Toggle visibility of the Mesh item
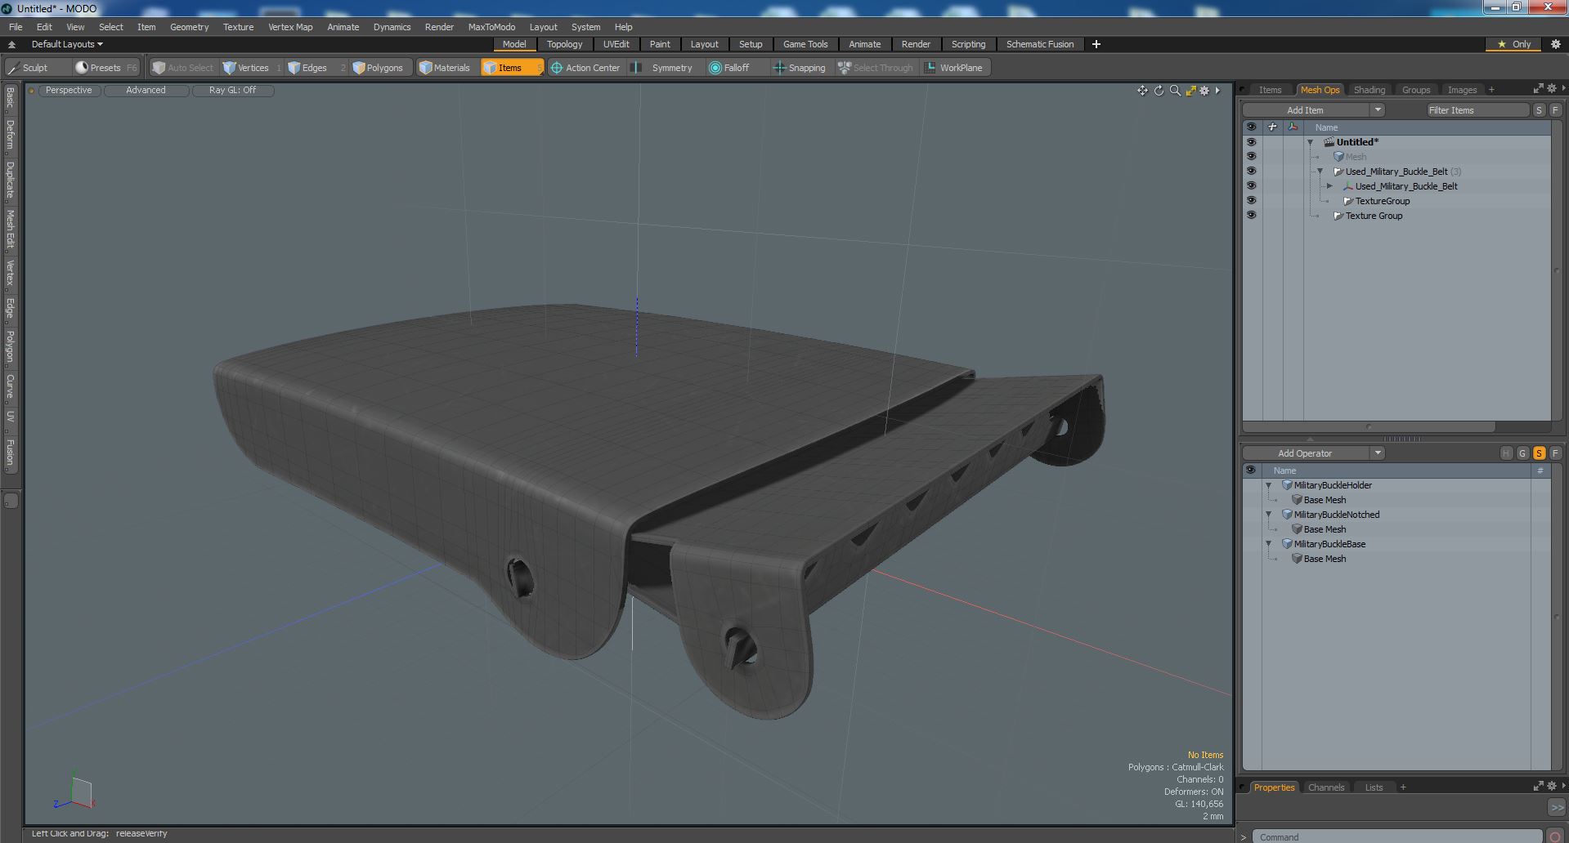This screenshot has width=1569, height=843. point(1251,157)
